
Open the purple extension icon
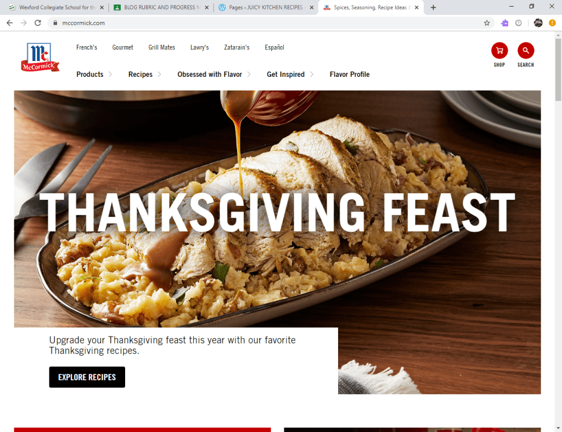(x=505, y=23)
